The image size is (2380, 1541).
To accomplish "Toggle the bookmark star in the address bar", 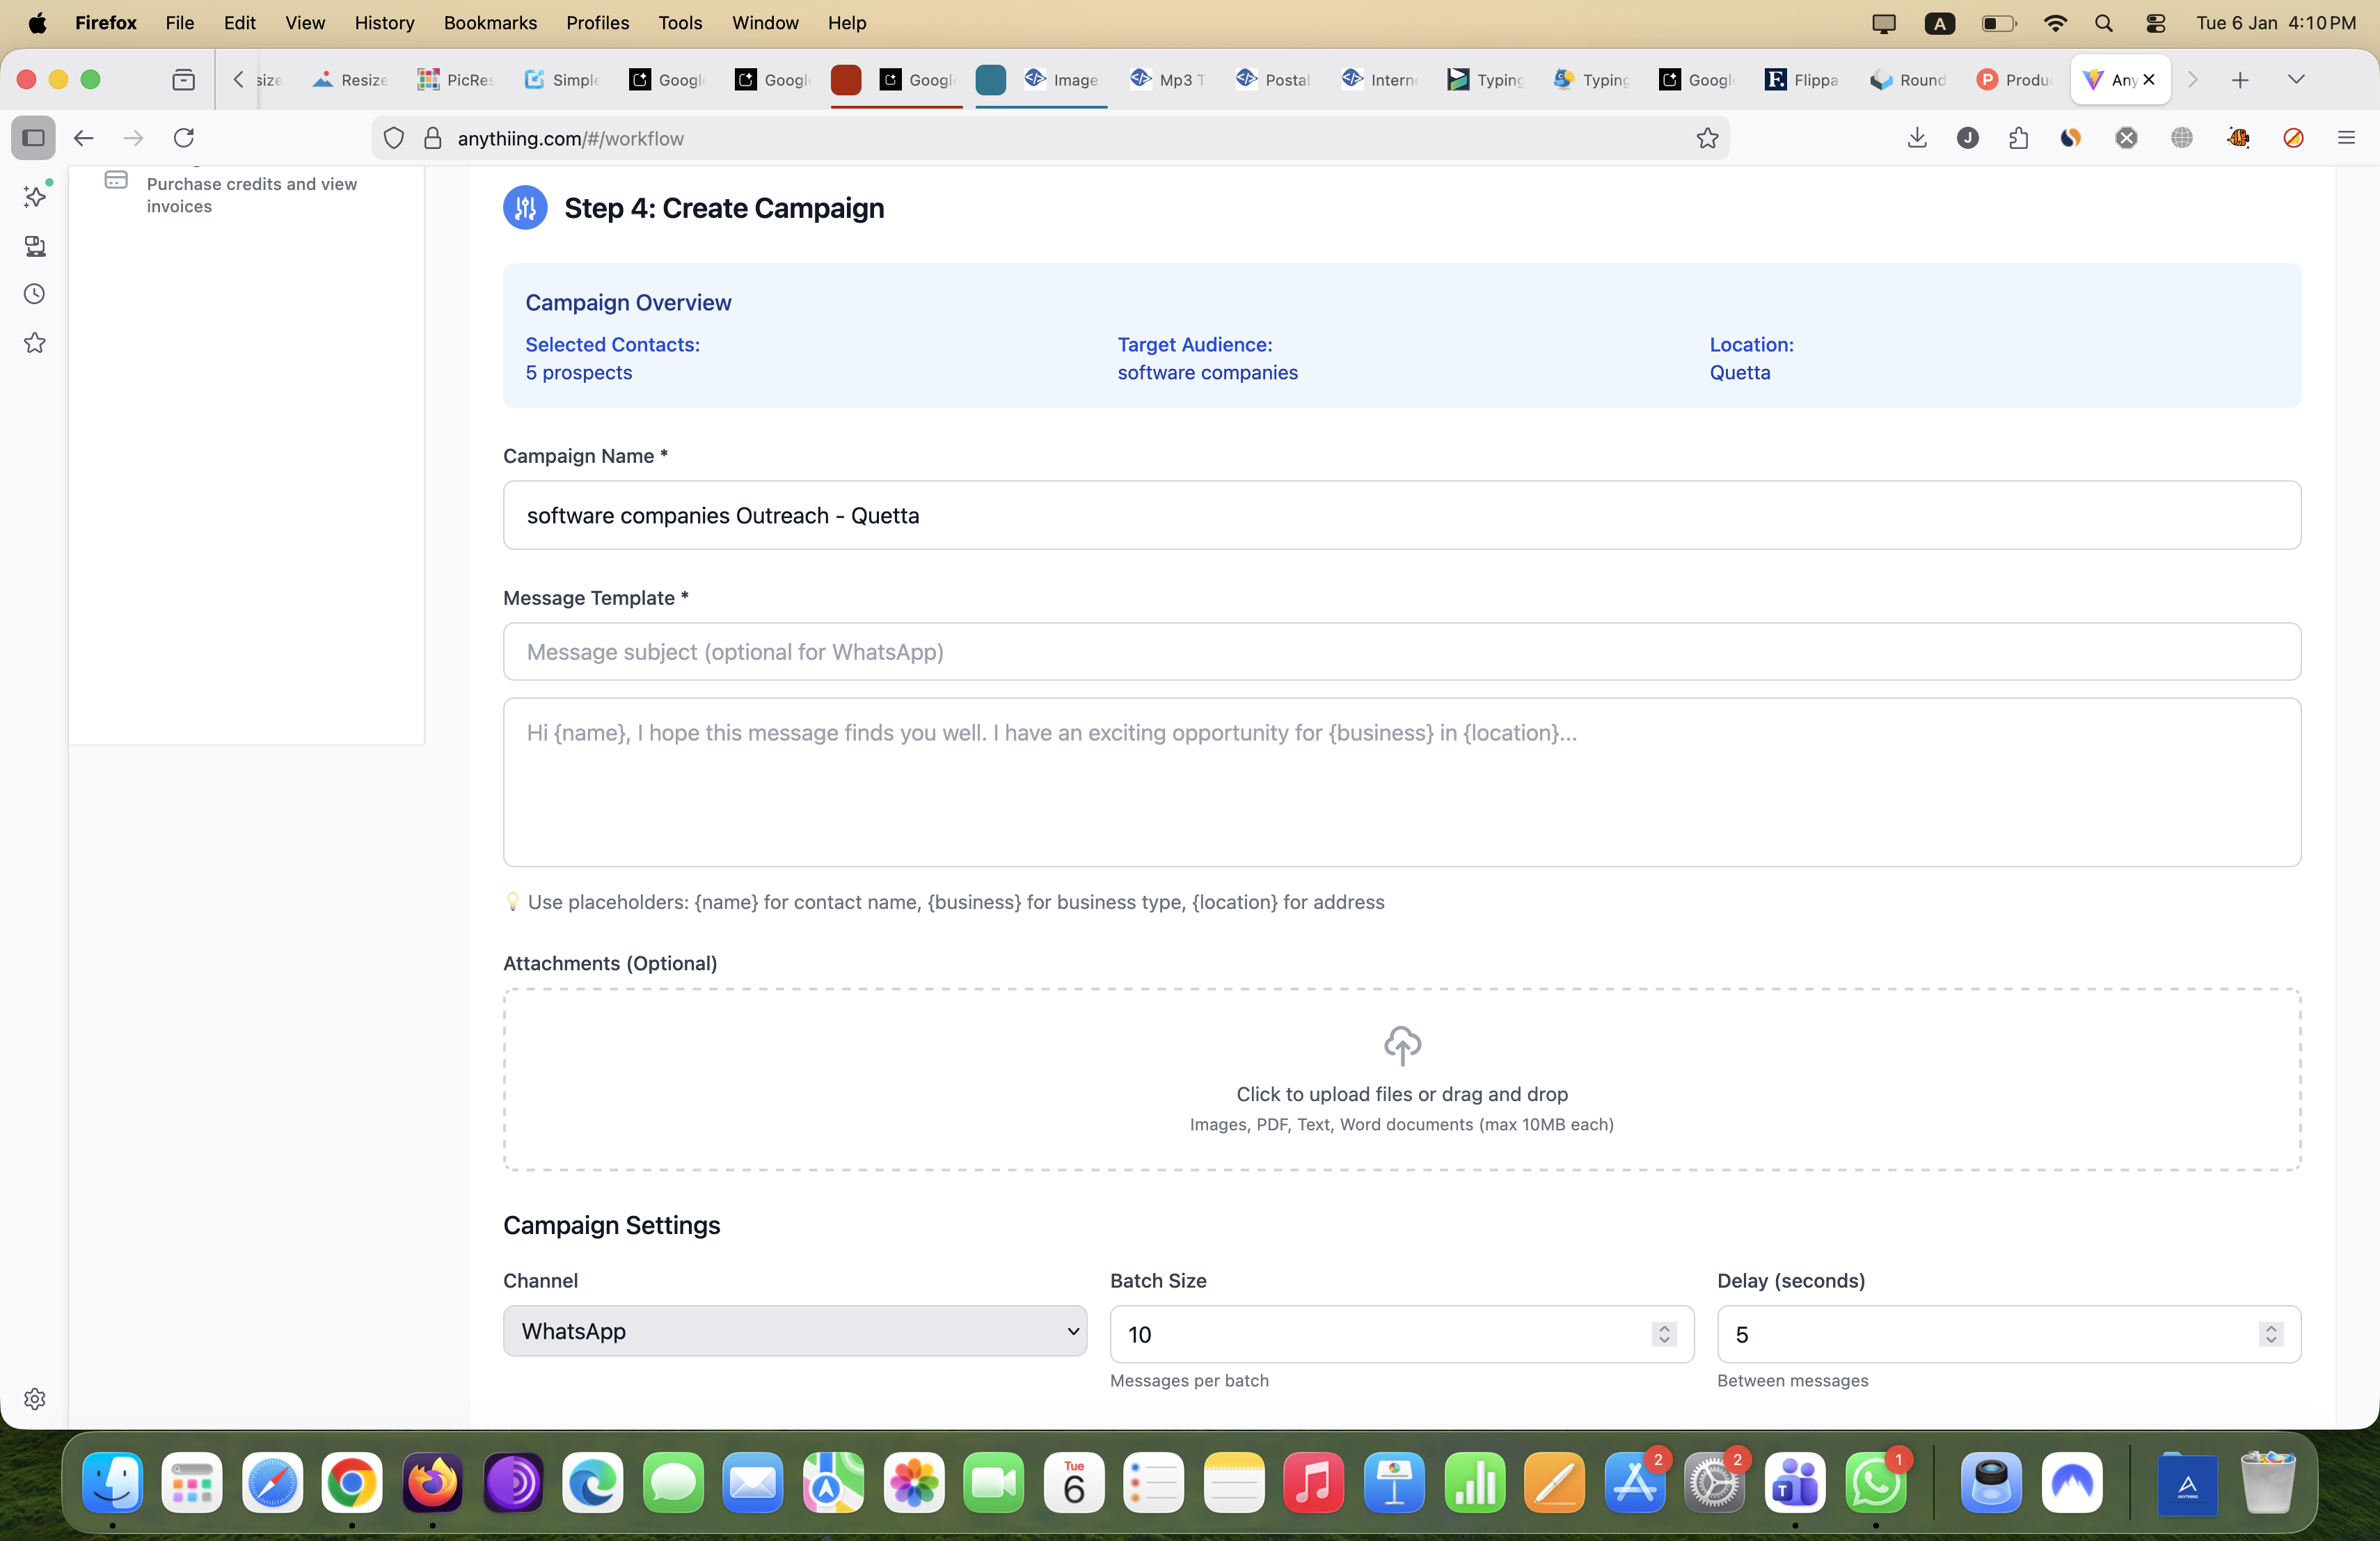I will (1707, 138).
